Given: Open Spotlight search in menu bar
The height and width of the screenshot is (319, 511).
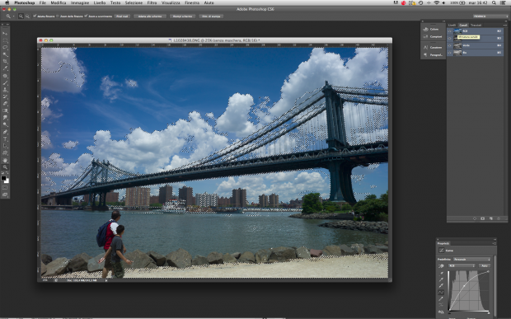Looking at the screenshot, I should (x=494, y=2).
